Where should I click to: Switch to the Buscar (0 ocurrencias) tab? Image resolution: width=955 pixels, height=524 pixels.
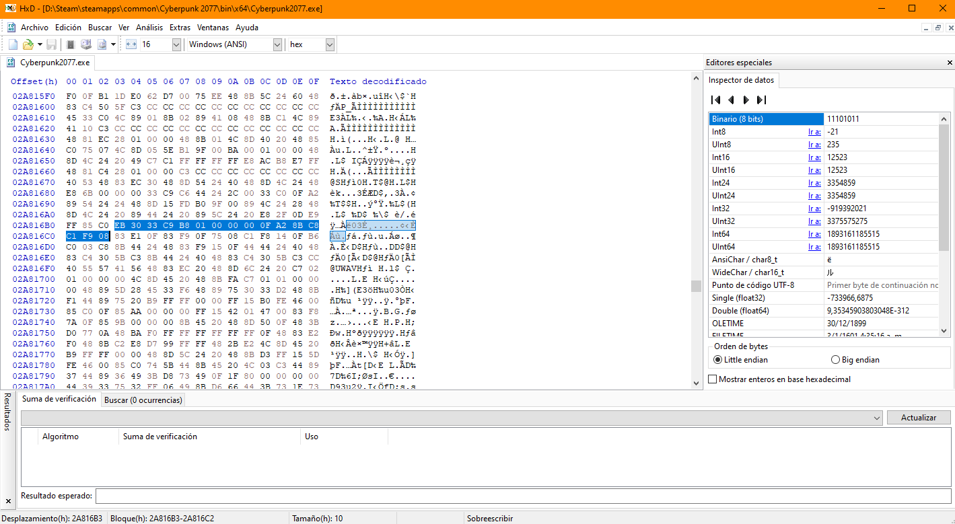click(x=143, y=400)
